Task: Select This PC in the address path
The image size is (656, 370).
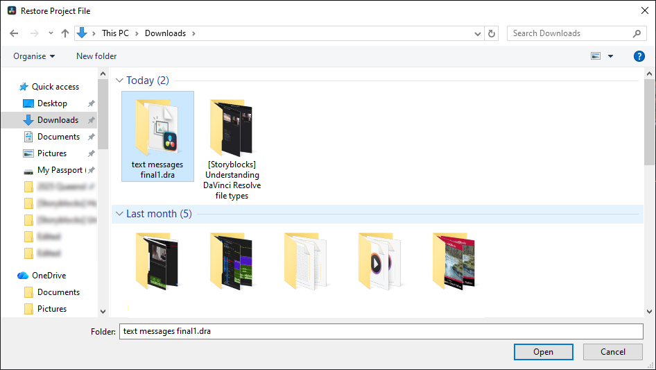Action: [x=116, y=33]
